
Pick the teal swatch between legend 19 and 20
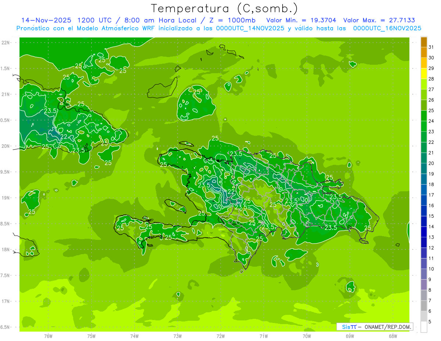tap(424, 169)
